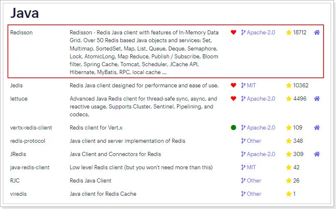The image size is (336, 209).
Task: Click JRedis's 309 star count
Action: coord(298,154)
